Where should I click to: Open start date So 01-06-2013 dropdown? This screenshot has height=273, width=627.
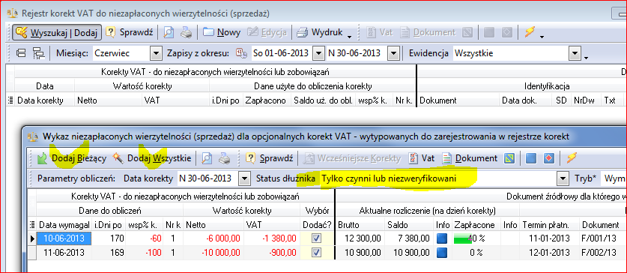[x=318, y=52]
